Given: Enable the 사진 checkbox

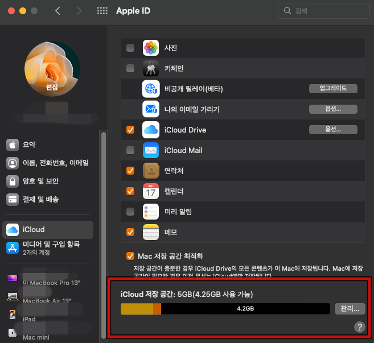Looking at the screenshot, I should click(x=130, y=48).
